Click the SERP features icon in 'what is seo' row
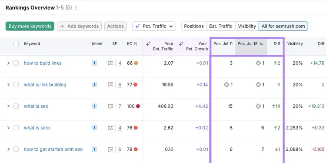 pos(110,106)
